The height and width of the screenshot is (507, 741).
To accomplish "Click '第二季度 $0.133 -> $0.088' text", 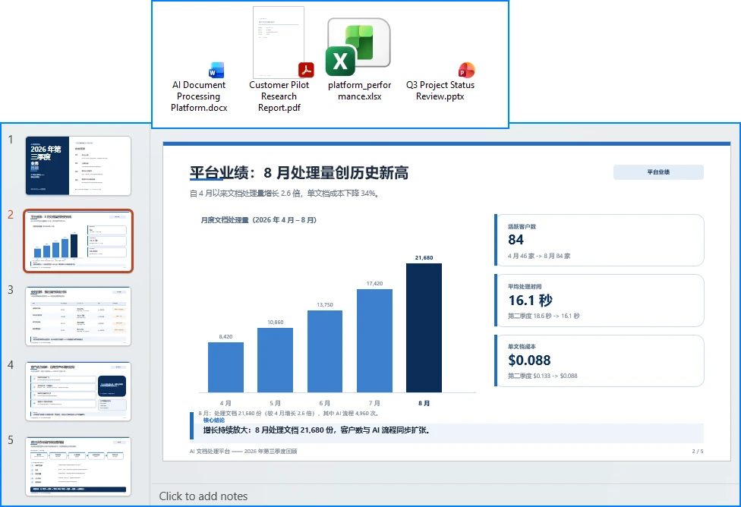I will pos(543,376).
